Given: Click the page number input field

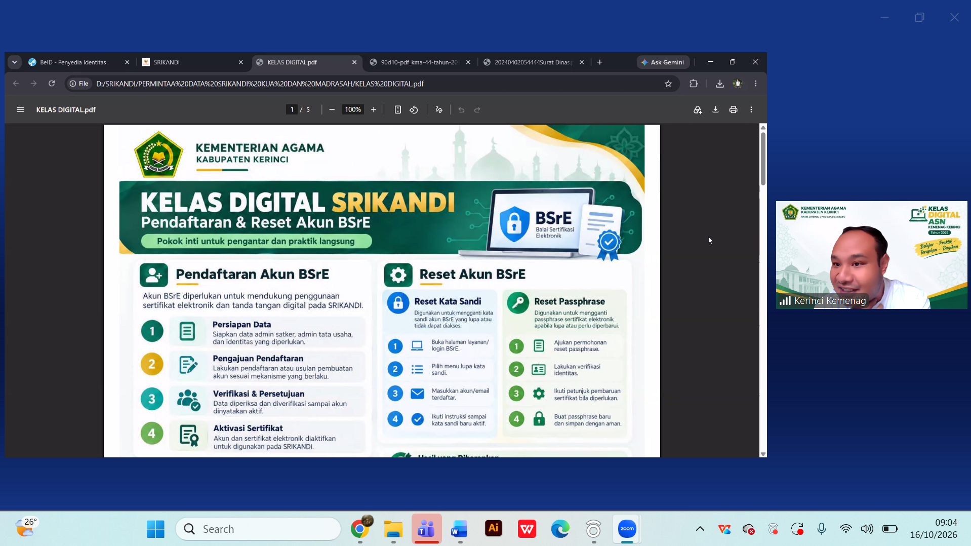Looking at the screenshot, I should click(x=292, y=109).
